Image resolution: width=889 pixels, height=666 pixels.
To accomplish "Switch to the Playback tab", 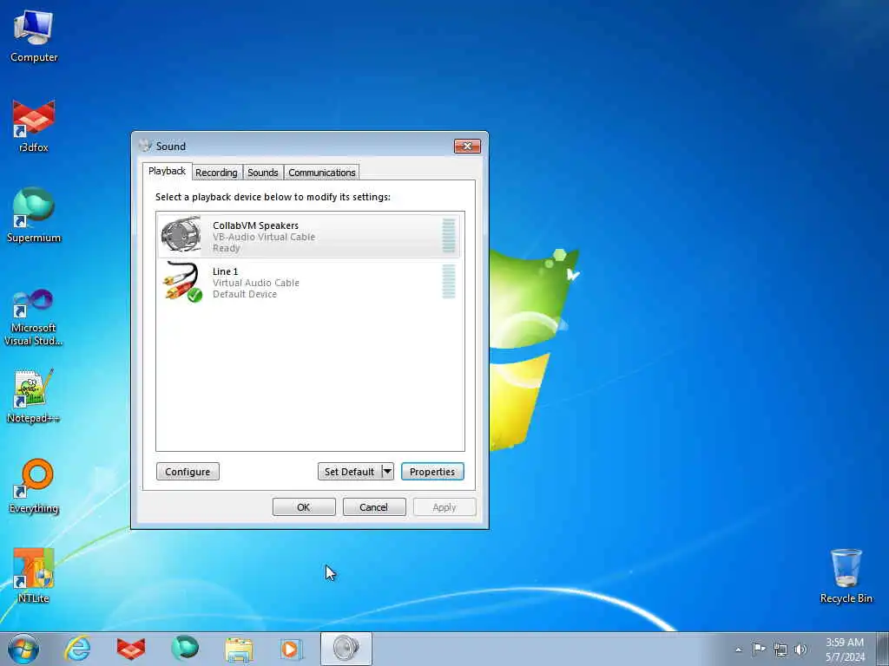I will 167,172.
